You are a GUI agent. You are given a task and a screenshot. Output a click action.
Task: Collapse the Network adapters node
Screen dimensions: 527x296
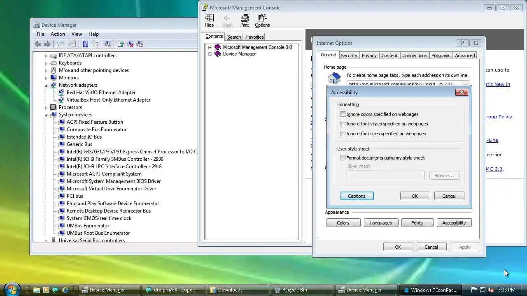click(47, 85)
